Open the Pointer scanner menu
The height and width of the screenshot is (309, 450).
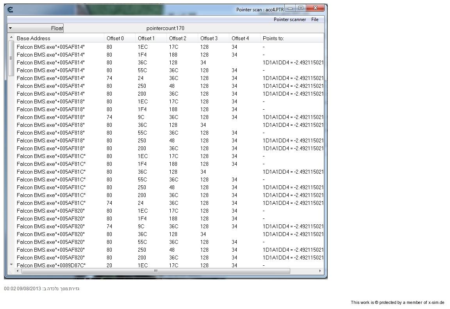(x=289, y=20)
